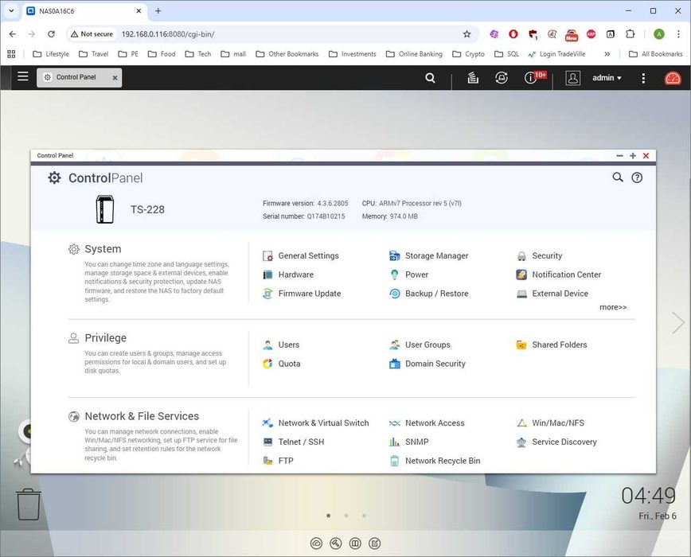Open Domain Security
Image resolution: width=691 pixels, height=557 pixels.
pyautogui.click(x=427, y=364)
